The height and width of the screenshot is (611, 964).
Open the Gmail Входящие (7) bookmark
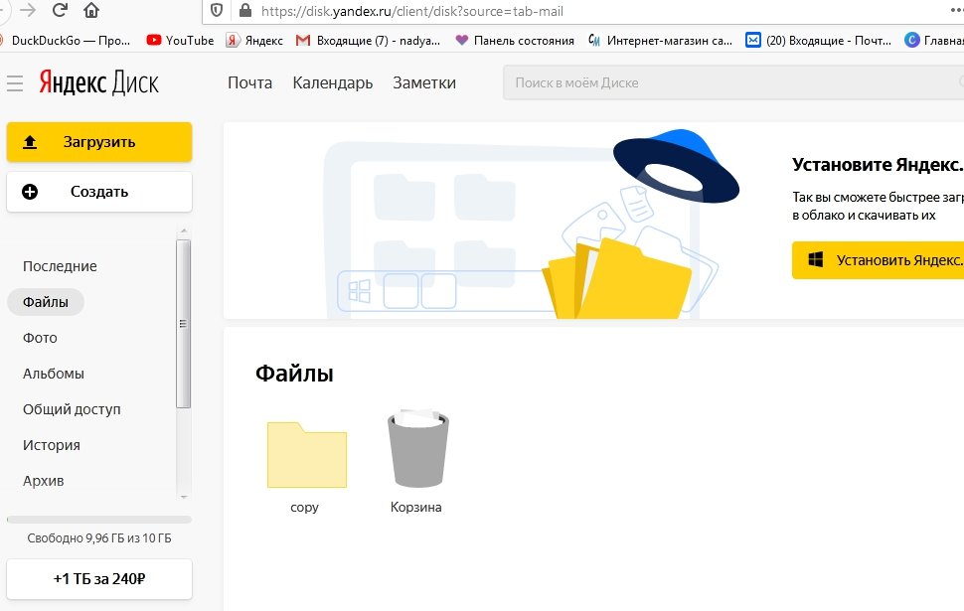368,41
